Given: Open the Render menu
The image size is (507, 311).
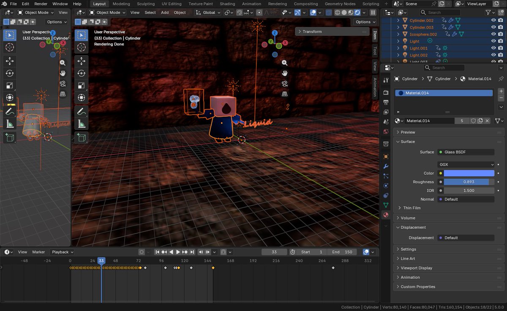Looking at the screenshot, I should coord(41,4).
